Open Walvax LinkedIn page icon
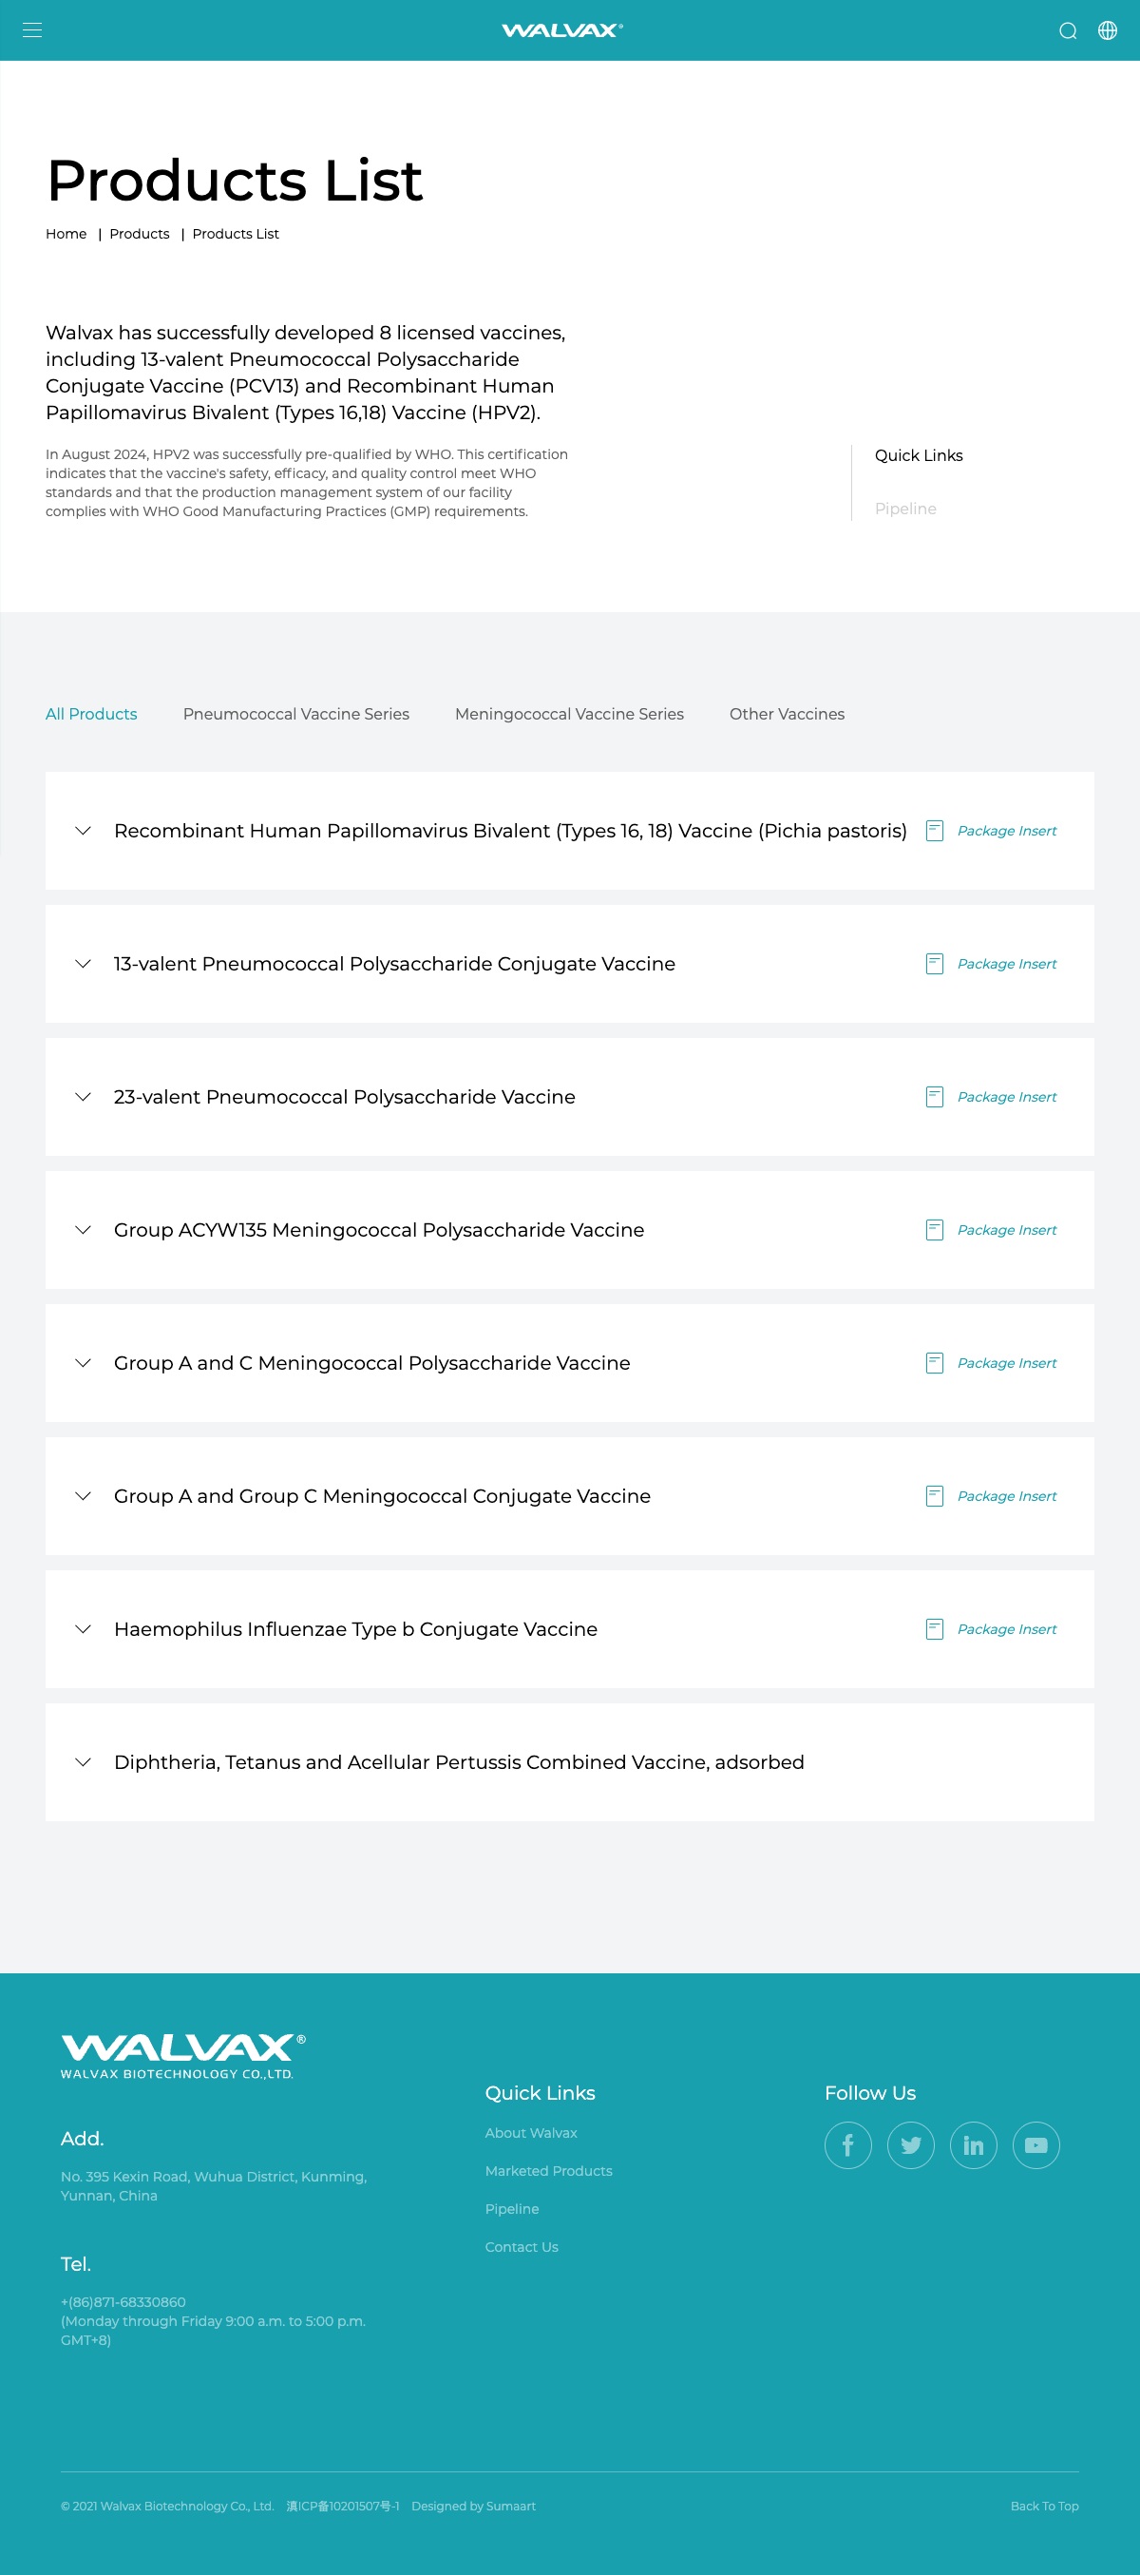This screenshot has height=2575, width=1140. [973, 2145]
